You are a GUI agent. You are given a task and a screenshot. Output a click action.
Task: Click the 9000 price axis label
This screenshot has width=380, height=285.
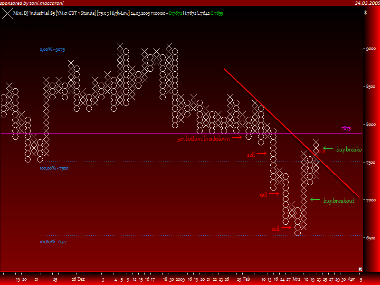click(371, 48)
